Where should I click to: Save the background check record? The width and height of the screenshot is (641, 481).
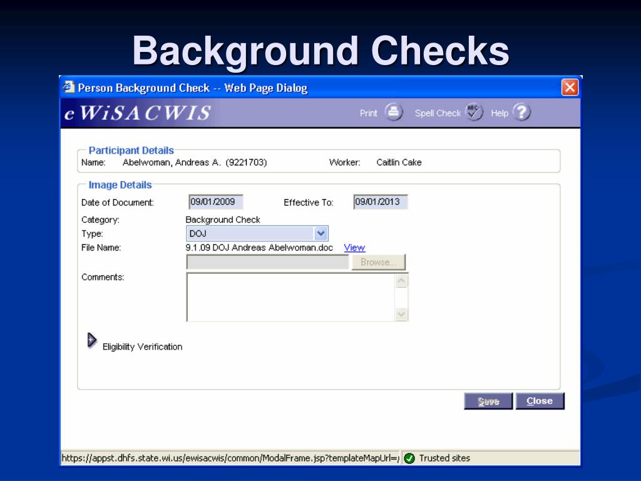488,401
